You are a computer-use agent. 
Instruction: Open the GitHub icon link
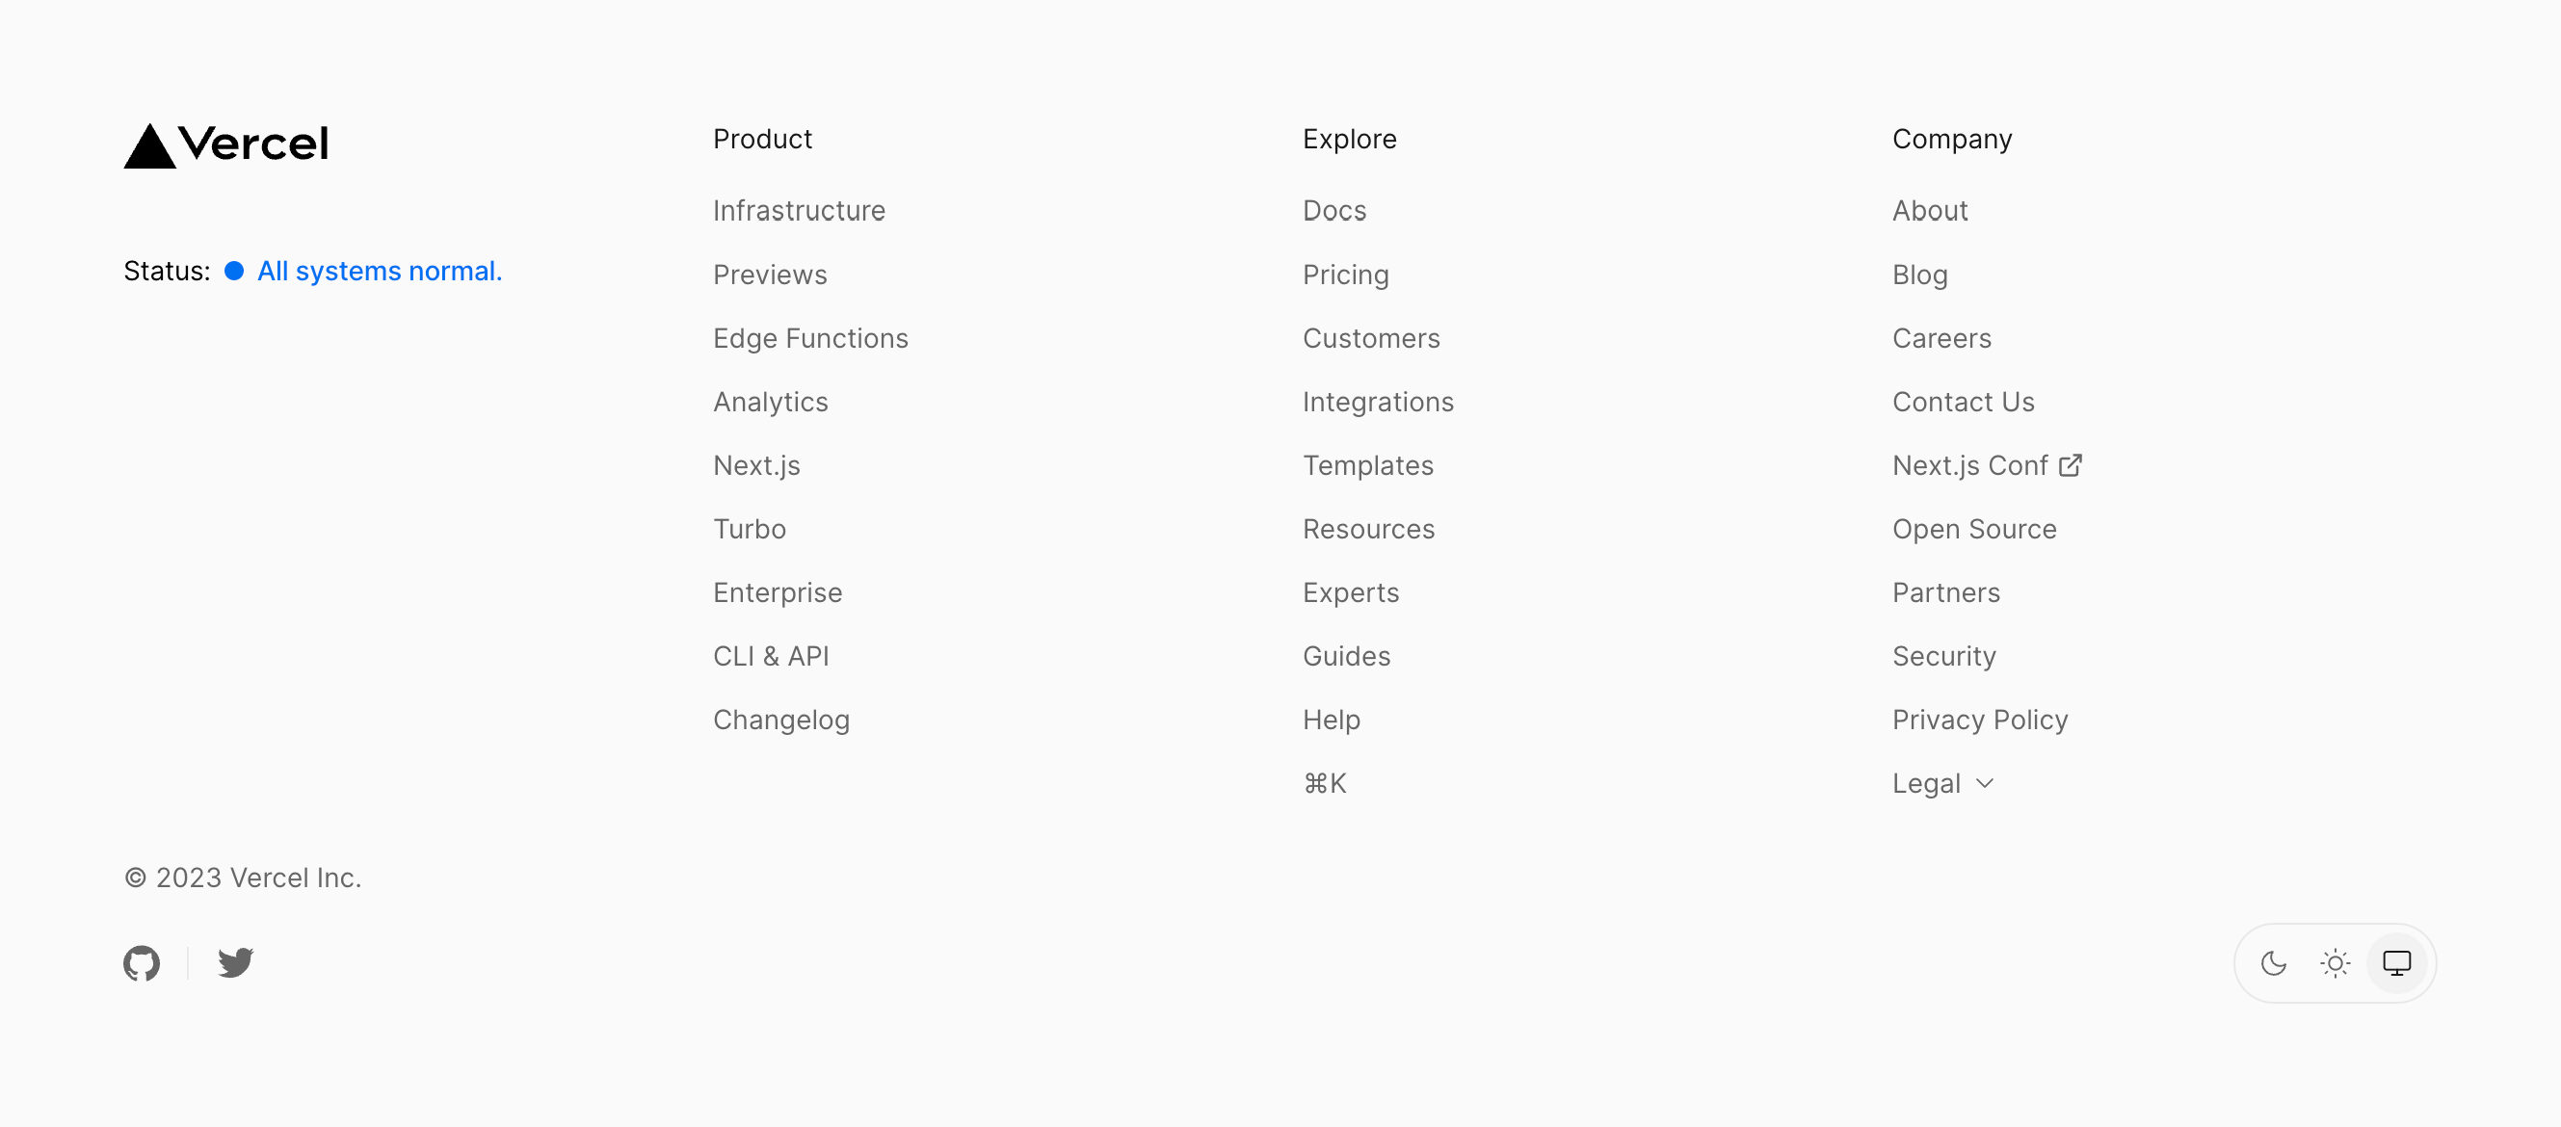(x=142, y=962)
